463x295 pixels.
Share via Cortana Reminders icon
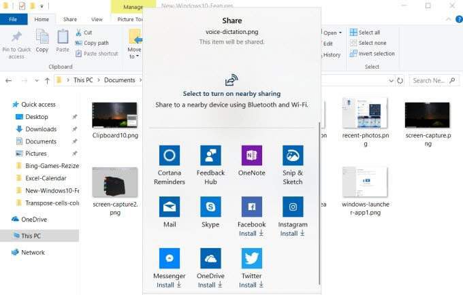point(169,155)
